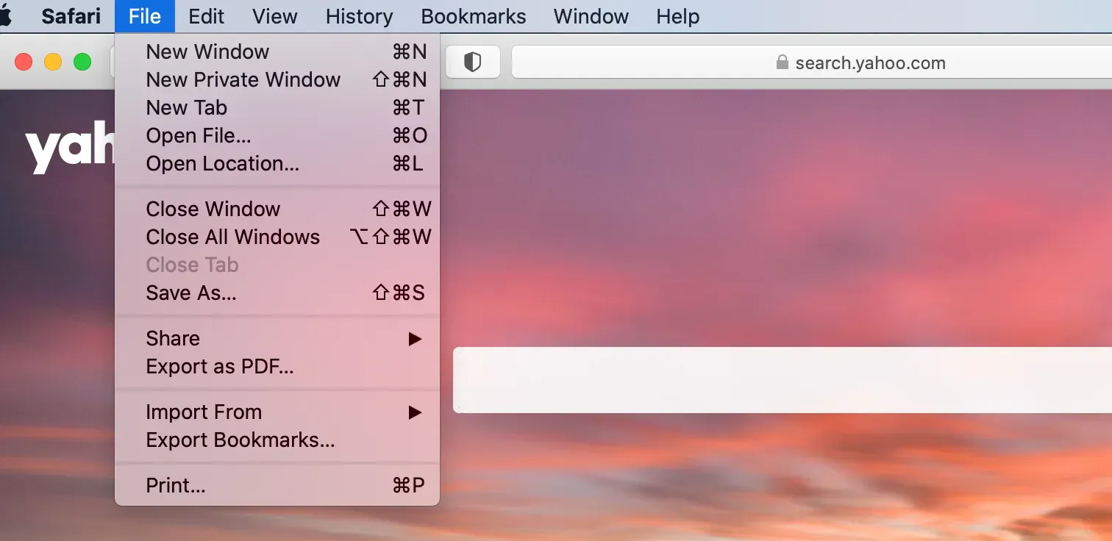
Task: Expand the Import From submenu
Action: pos(277,412)
